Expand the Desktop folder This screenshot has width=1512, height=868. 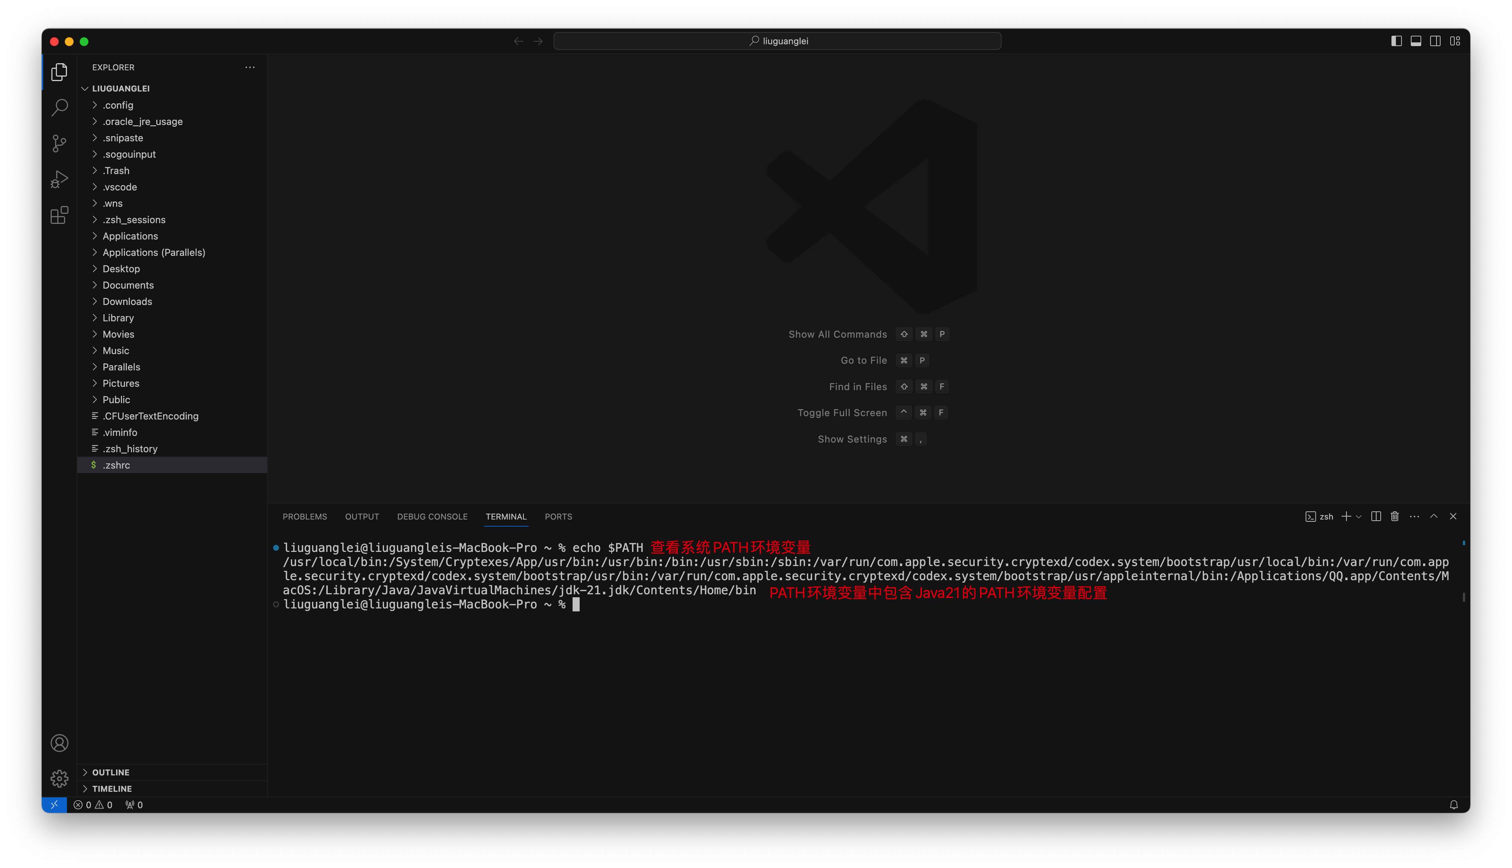pos(172,269)
